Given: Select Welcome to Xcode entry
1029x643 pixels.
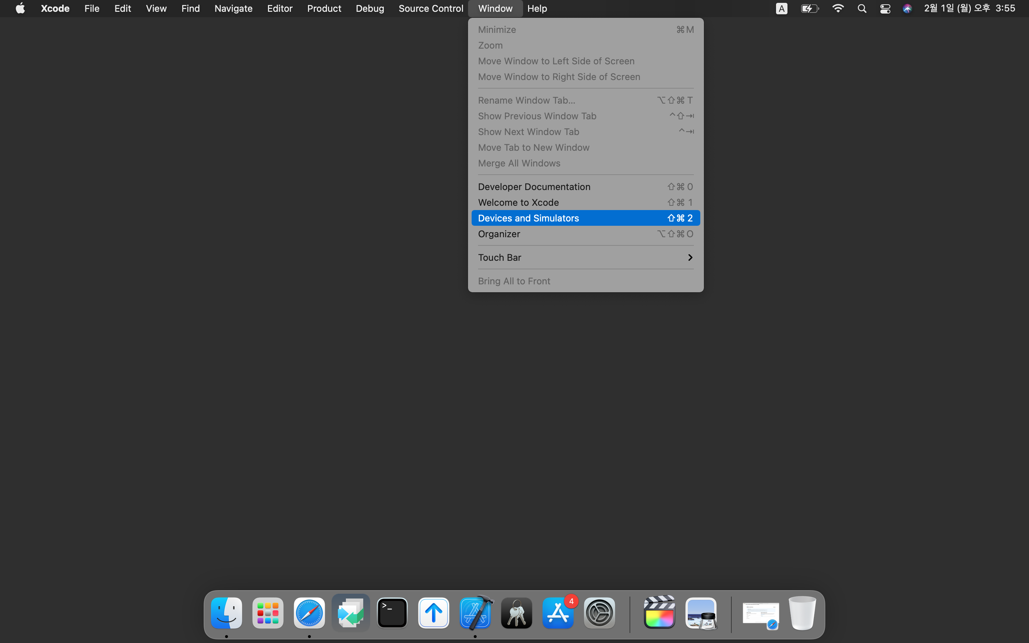Looking at the screenshot, I should pos(585,203).
